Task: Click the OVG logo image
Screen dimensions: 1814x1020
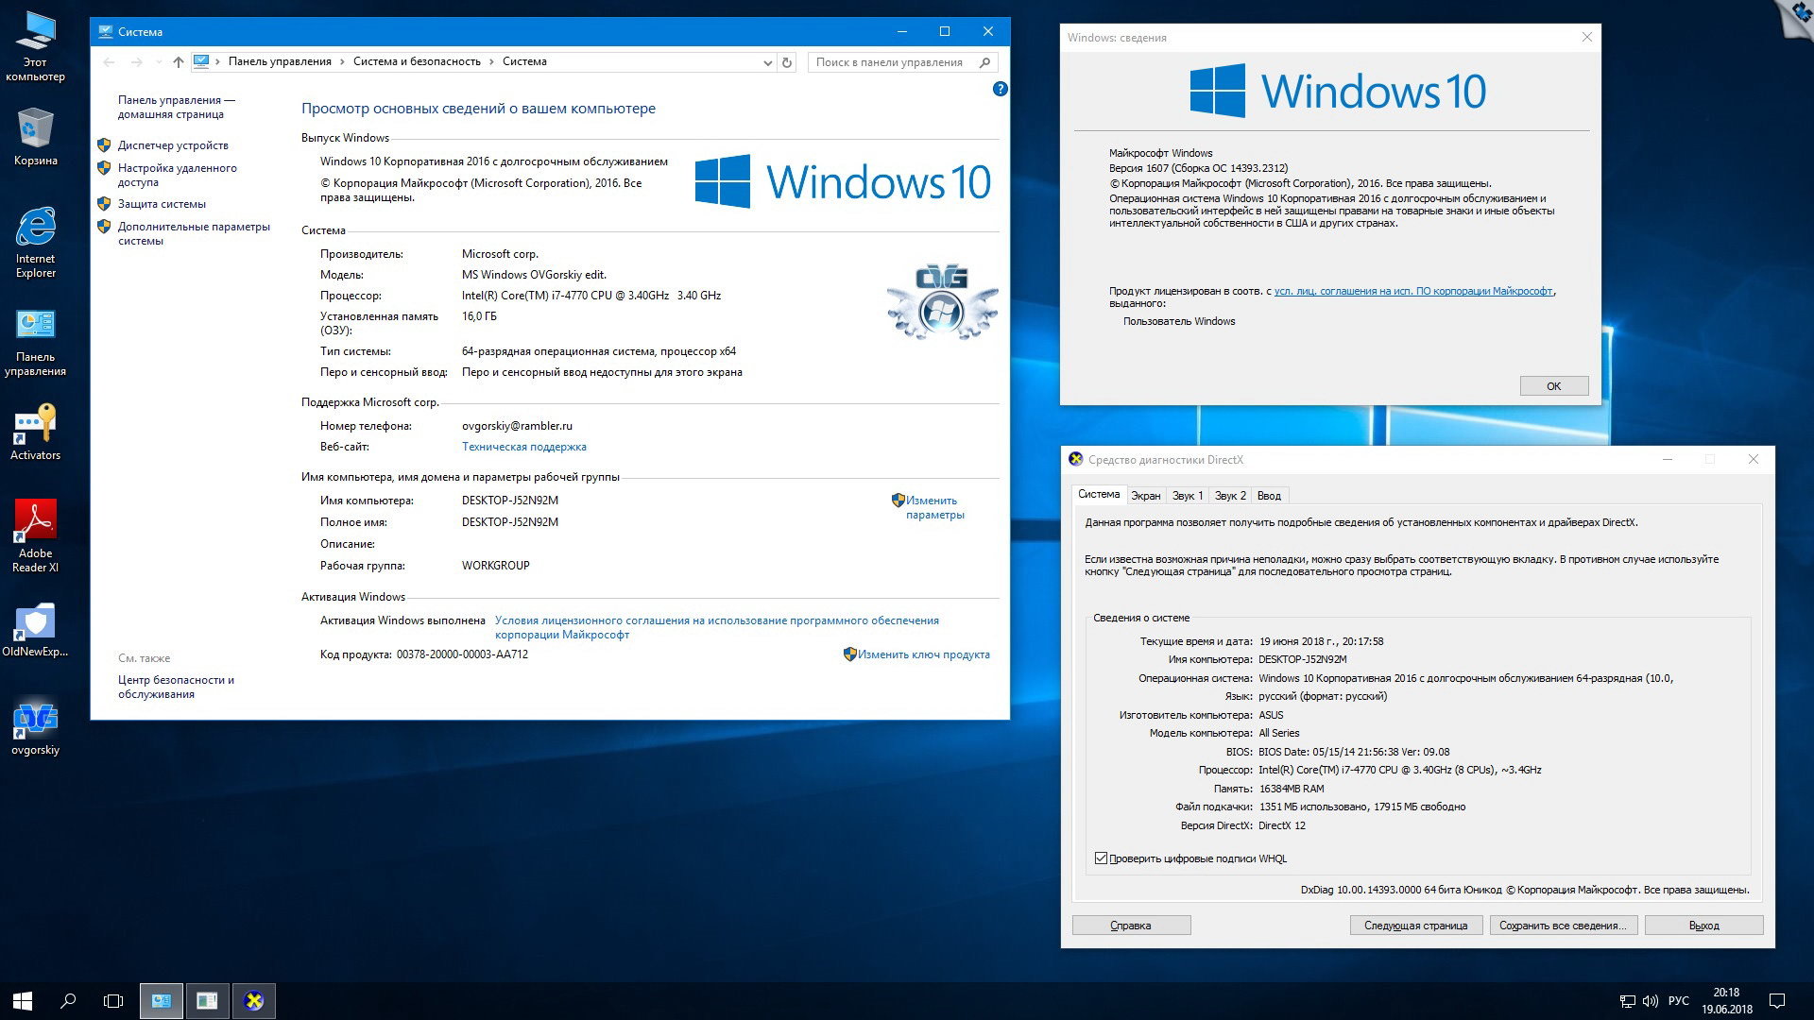Action: pyautogui.click(x=942, y=302)
